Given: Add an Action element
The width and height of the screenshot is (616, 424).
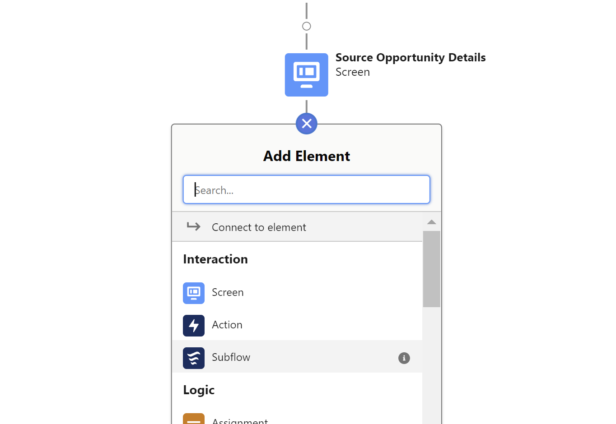Looking at the screenshot, I should 297,326.
